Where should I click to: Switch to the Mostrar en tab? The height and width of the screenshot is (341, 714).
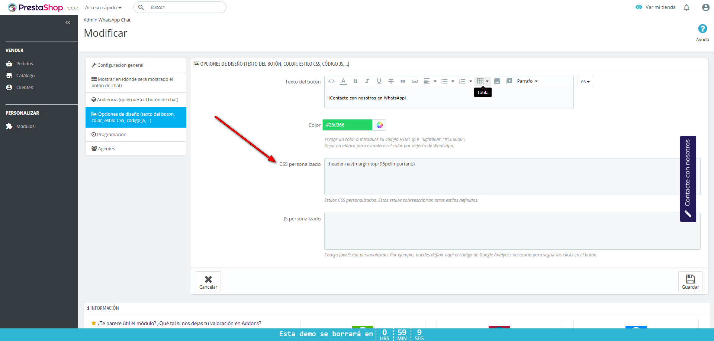(x=136, y=82)
